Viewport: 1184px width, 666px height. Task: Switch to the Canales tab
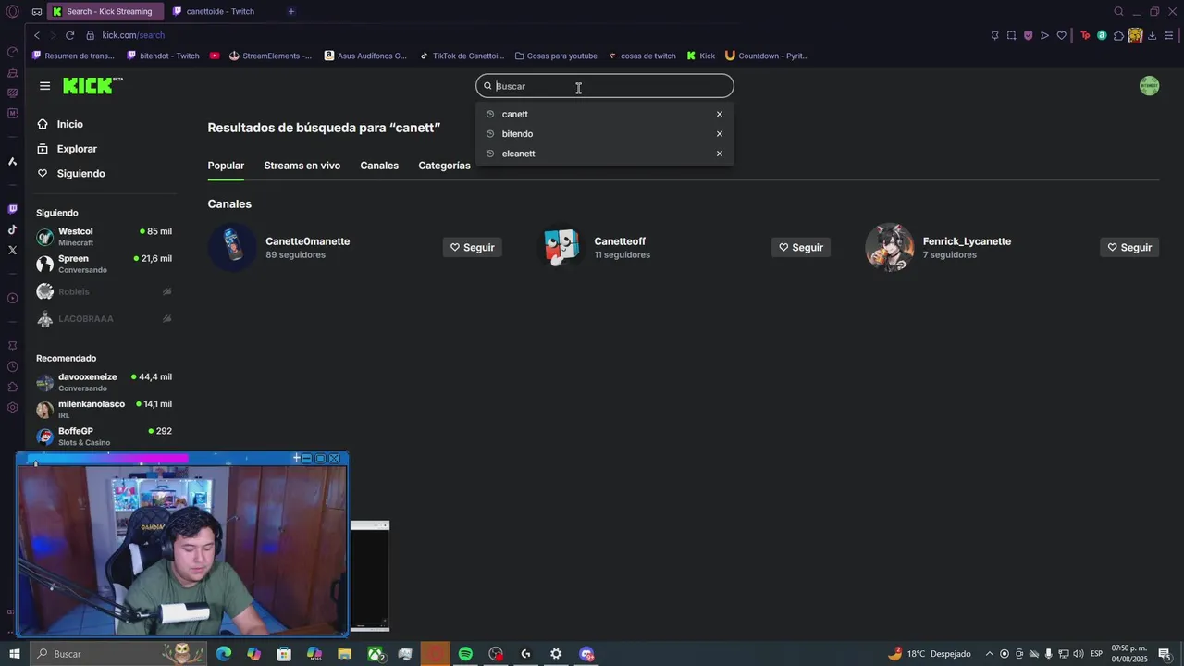pos(379,166)
